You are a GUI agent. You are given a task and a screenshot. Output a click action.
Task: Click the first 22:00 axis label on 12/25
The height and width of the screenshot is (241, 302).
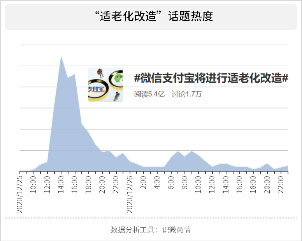[x=116, y=185]
